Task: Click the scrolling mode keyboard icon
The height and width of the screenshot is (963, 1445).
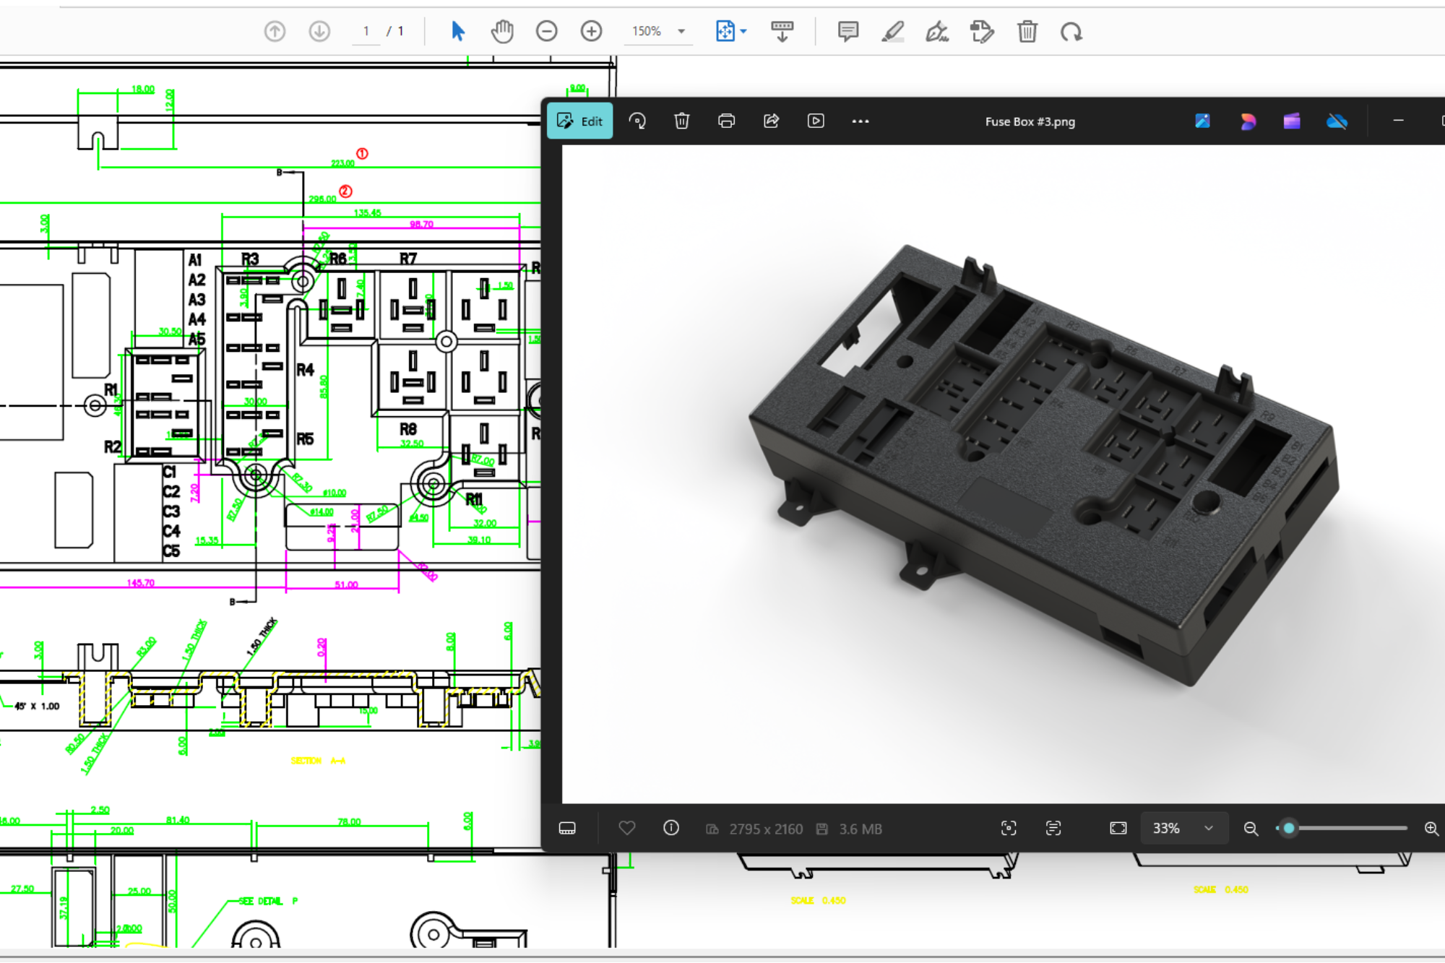Action: (x=782, y=31)
